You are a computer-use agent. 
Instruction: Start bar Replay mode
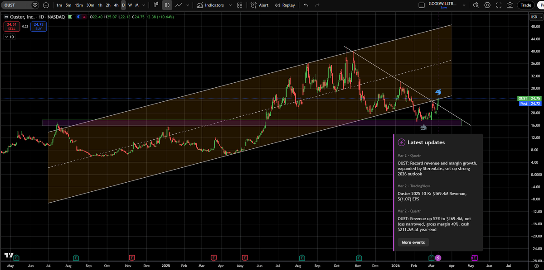click(x=285, y=5)
